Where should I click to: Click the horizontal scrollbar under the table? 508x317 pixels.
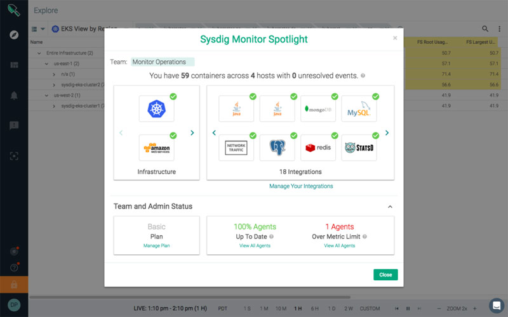point(190,297)
